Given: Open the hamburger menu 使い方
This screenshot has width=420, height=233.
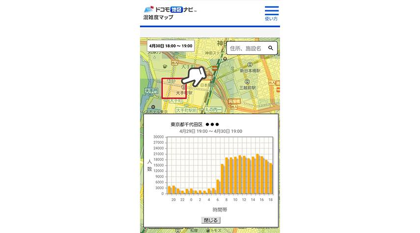Looking at the screenshot, I should click(271, 13).
